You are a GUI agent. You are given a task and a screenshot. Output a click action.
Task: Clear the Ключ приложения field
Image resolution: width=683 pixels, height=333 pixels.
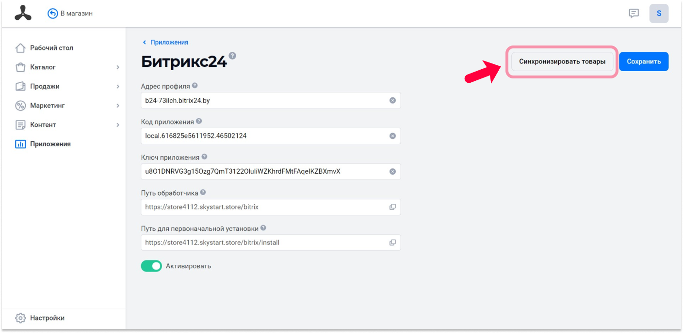392,171
